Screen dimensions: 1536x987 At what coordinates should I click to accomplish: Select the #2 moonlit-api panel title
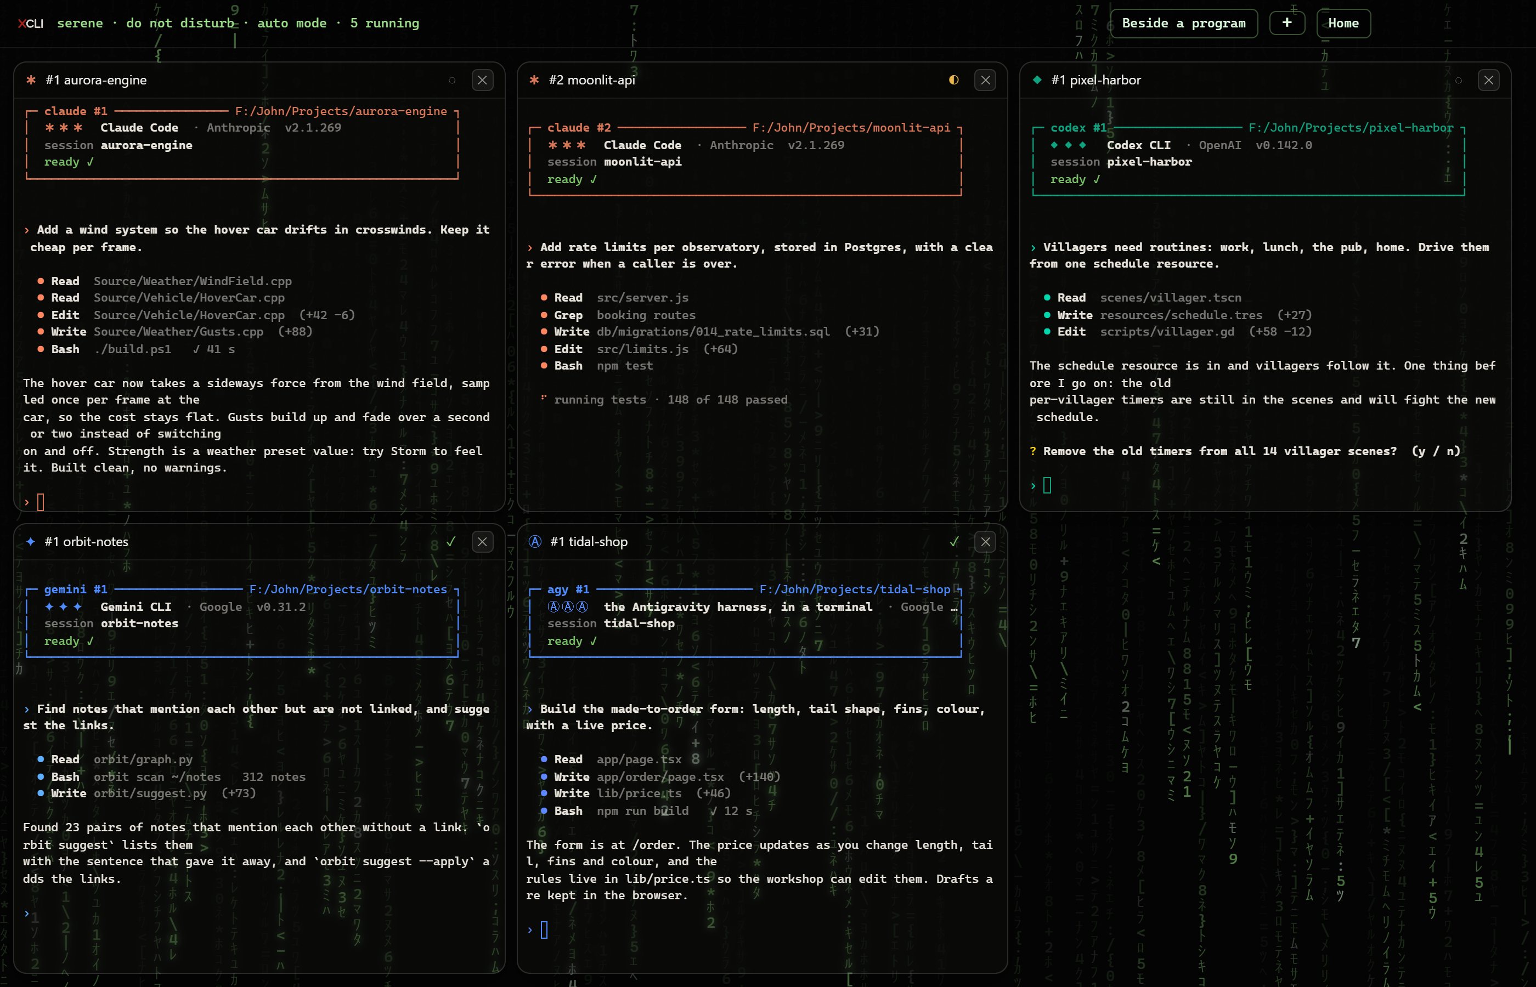(592, 80)
